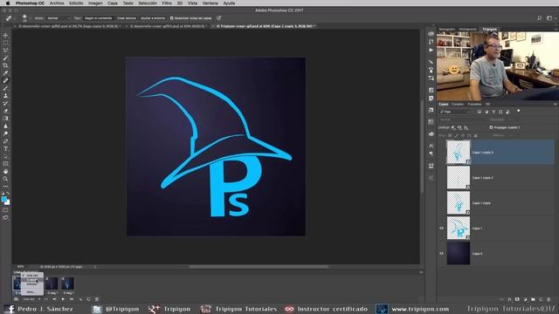The width and height of the screenshot is (559, 314).
Task: Select the Zoom tool
Action: (x=5, y=179)
